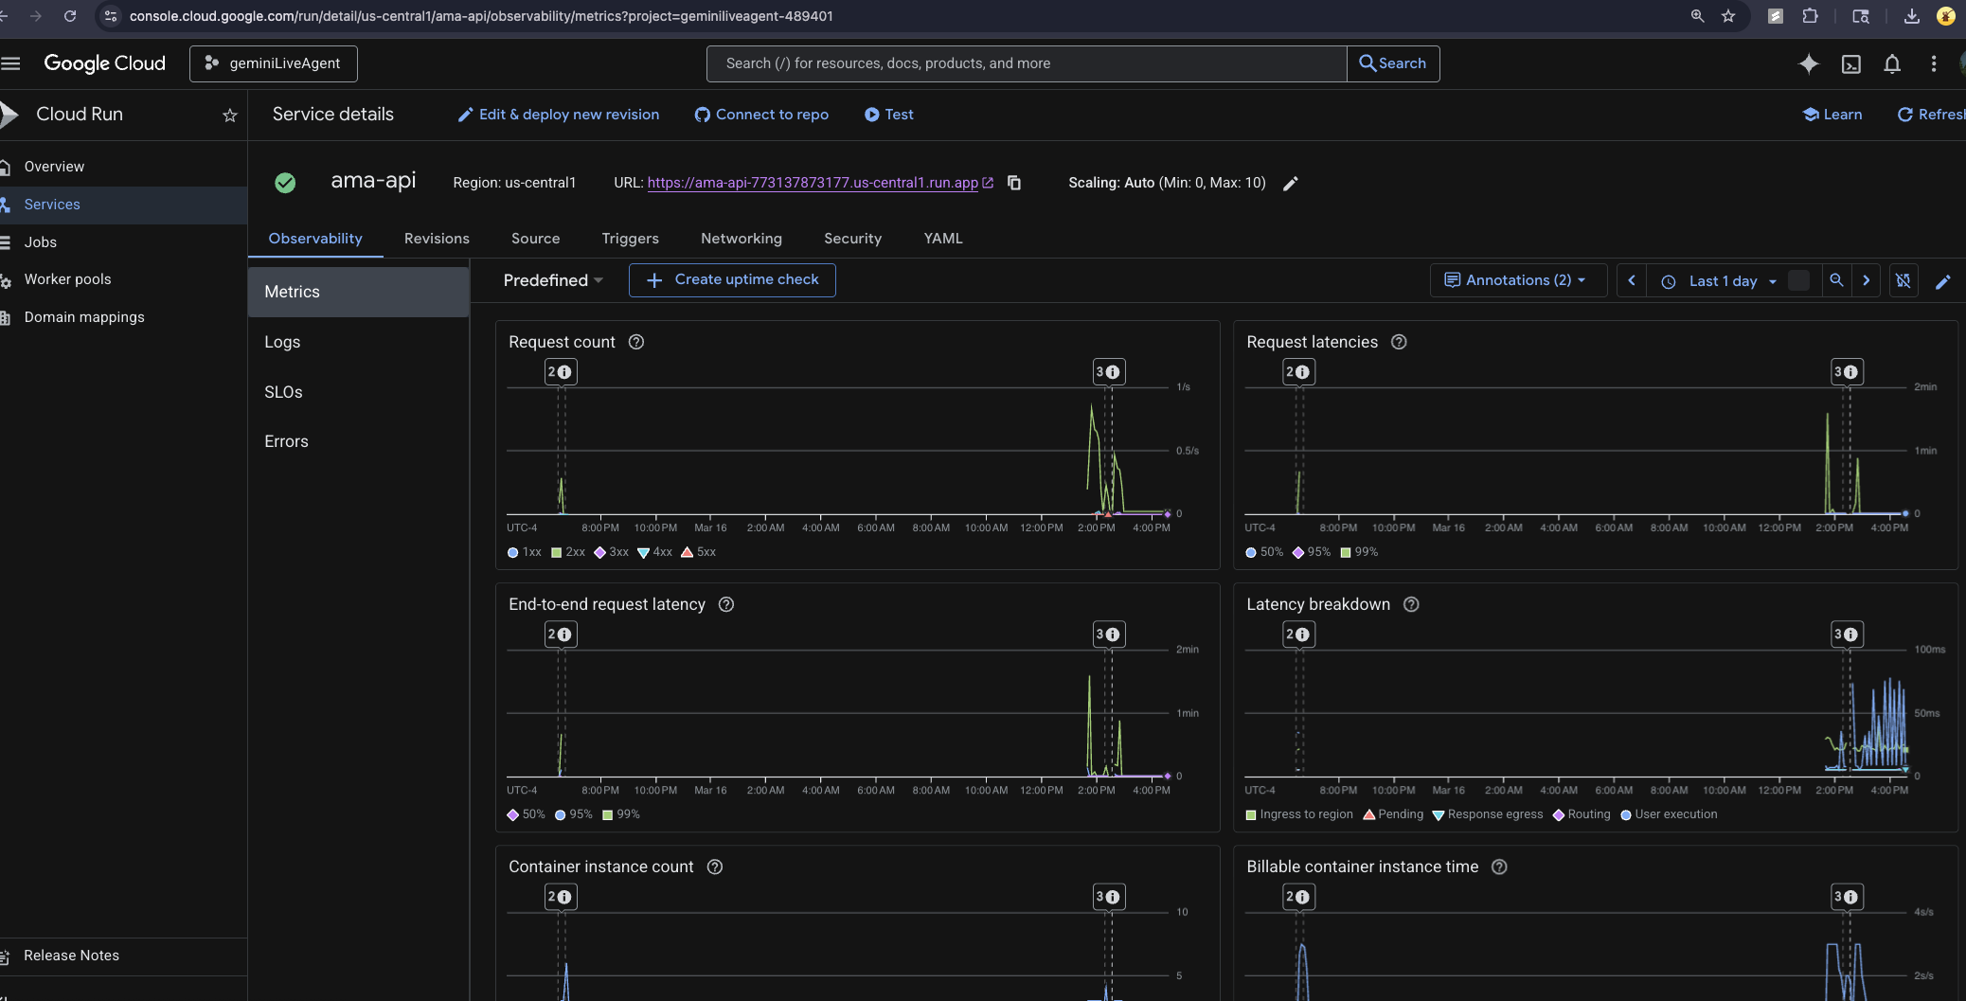Open the ama-api run.app URL link

pos(813,183)
